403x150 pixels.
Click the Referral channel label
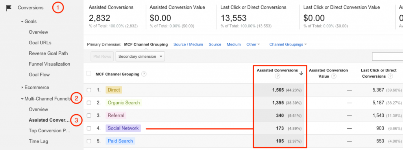(x=116, y=115)
